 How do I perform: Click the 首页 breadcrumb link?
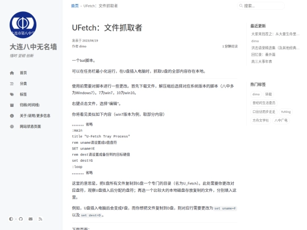[75, 6]
